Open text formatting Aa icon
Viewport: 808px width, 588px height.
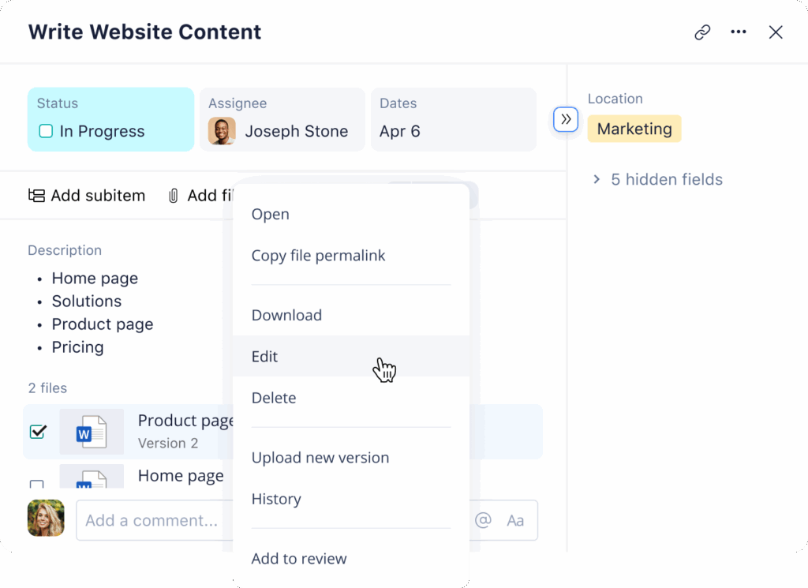click(515, 520)
